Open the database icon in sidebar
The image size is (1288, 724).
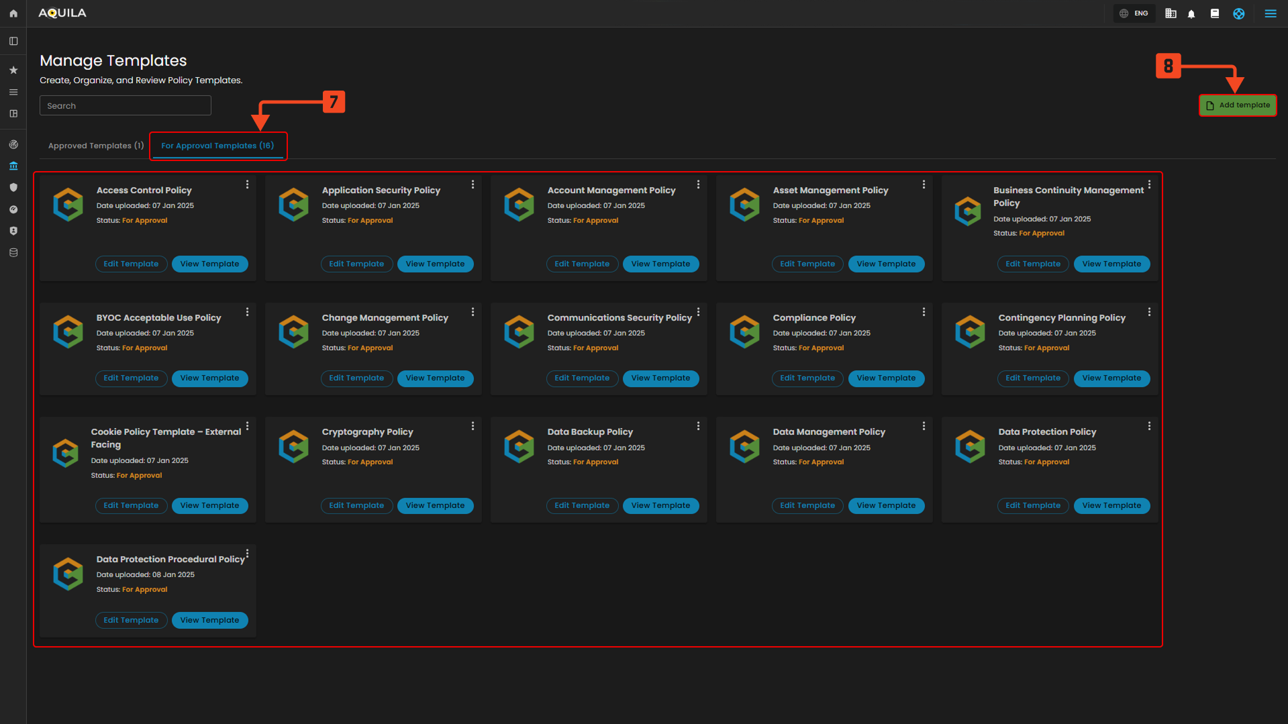tap(13, 253)
